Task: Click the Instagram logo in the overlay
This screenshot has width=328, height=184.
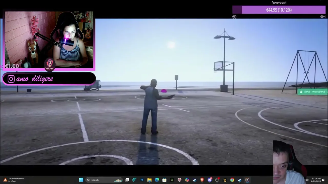Action: [11, 79]
